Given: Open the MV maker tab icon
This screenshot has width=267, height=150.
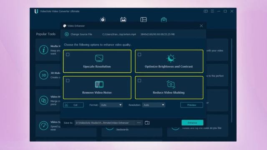Looking at the screenshot, I should point(123,20).
